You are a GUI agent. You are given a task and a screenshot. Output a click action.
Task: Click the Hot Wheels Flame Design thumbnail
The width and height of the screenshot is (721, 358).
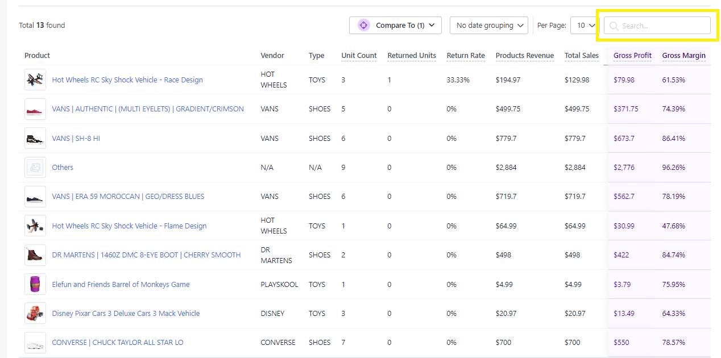[x=35, y=226]
